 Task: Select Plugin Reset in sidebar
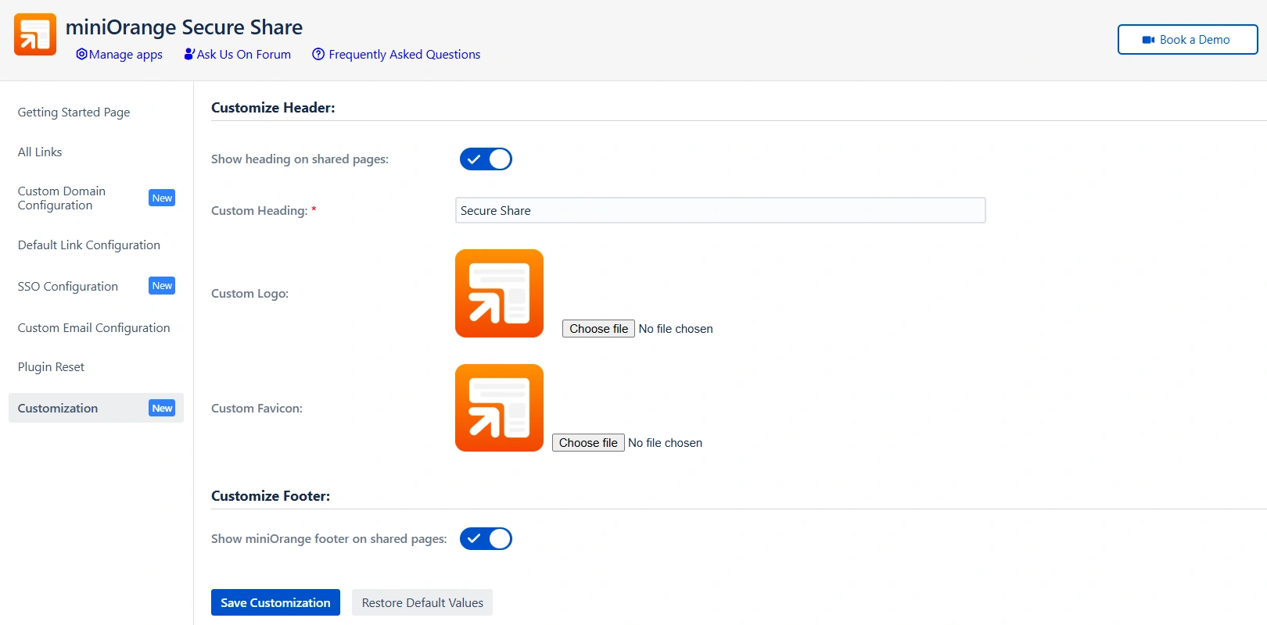pos(51,366)
